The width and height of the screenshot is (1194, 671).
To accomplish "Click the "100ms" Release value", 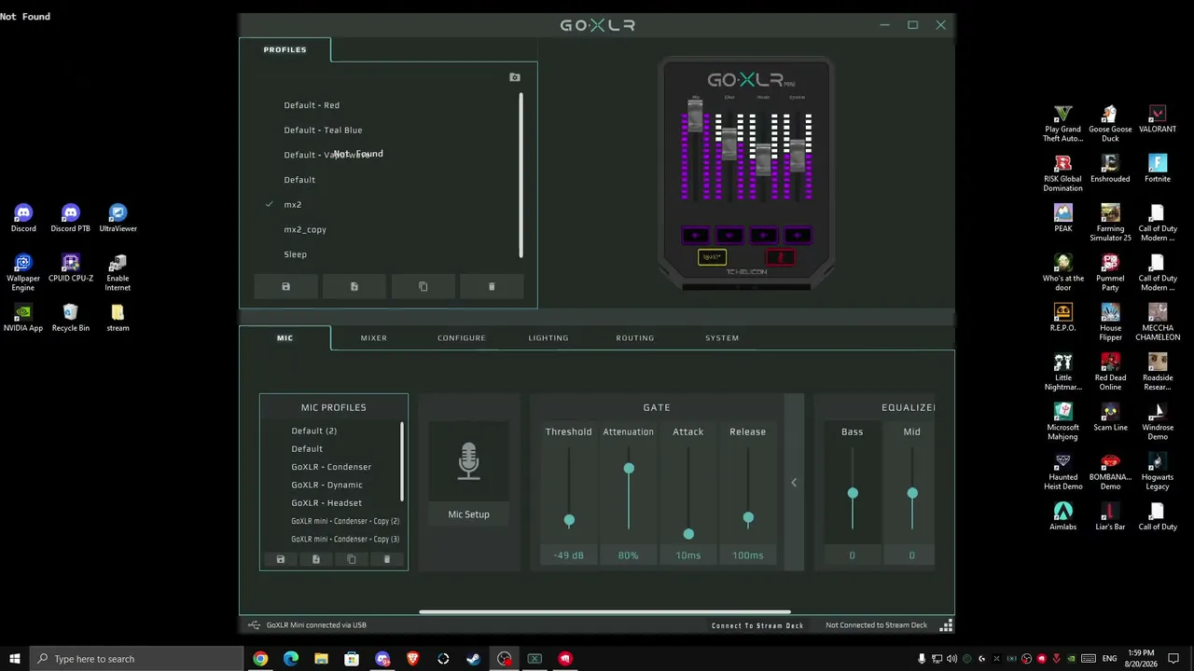I will tap(748, 555).
